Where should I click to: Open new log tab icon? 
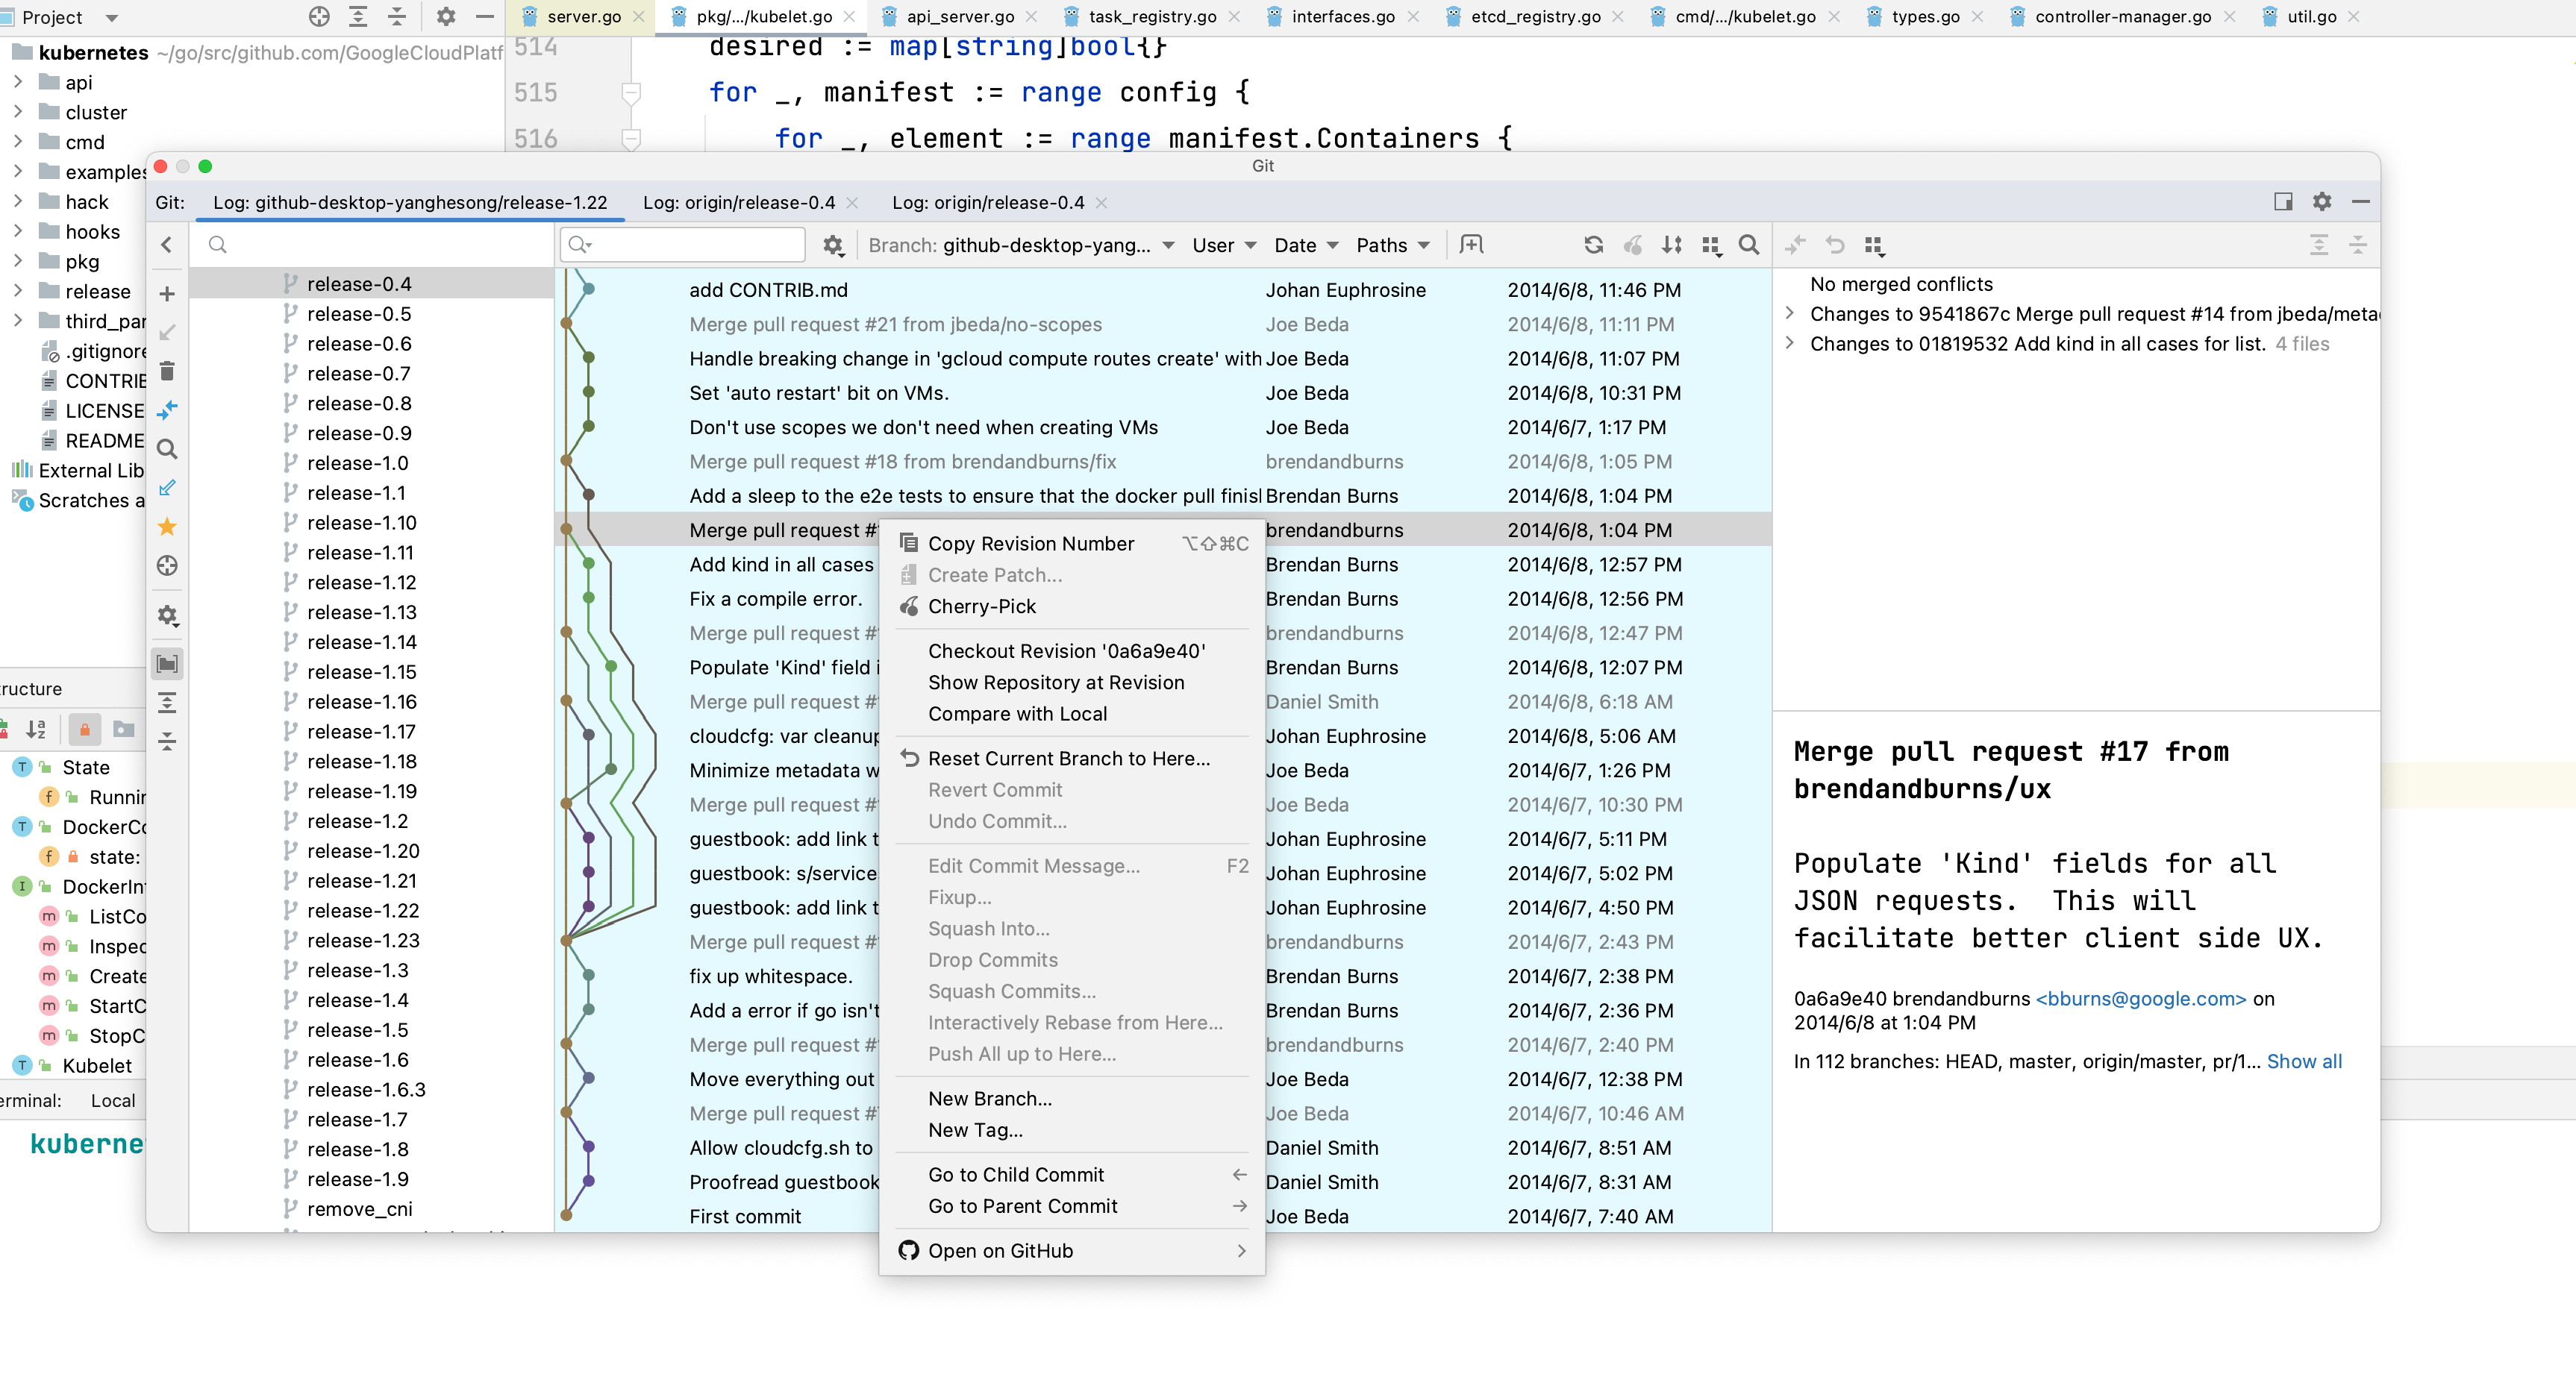click(1471, 245)
